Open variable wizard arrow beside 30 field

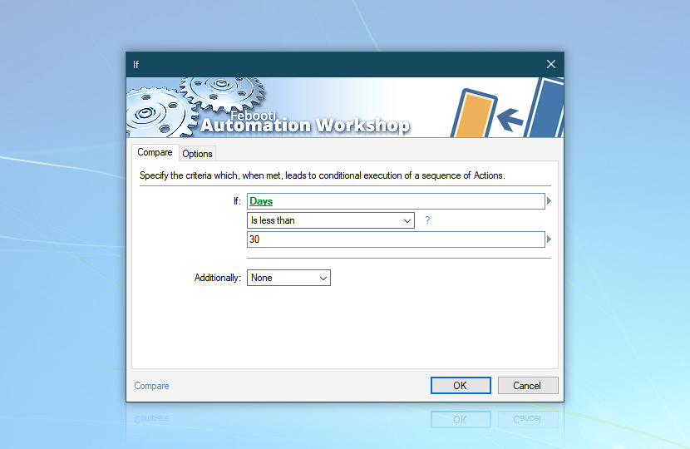pos(549,239)
